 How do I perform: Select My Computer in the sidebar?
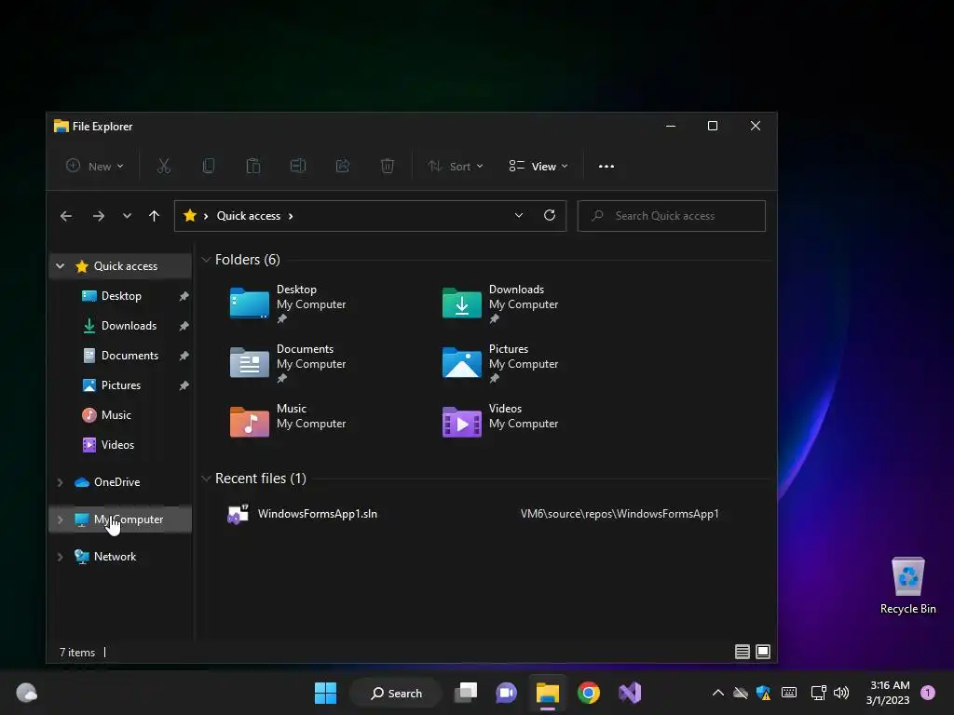pyautogui.click(x=128, y=519)
